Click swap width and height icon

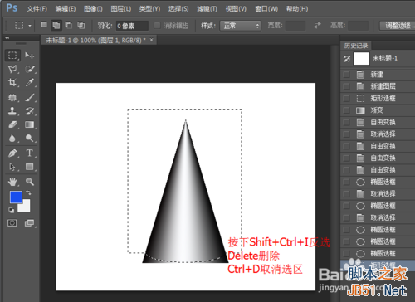pos(317,26)
